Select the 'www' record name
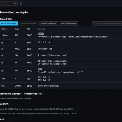Viewport: 122px width, 122px height. (x=3, y=86)
